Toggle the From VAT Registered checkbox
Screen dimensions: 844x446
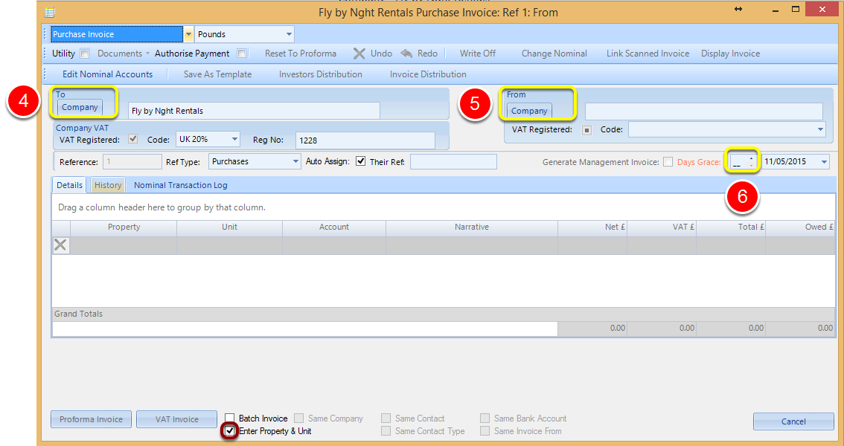click(586, 130)
